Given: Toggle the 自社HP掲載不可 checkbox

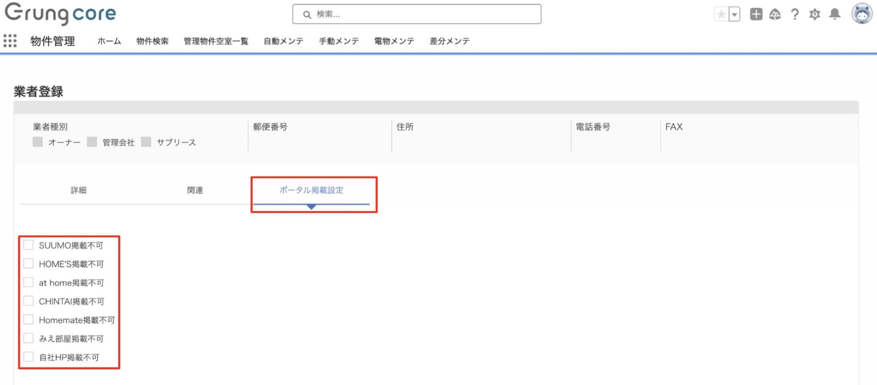Looking at the screenshot, I should pyautogui.click(x=28, y=357).
